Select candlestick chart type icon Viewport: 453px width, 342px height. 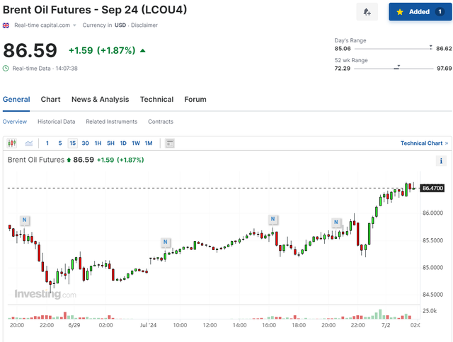(x=12, y=143)
